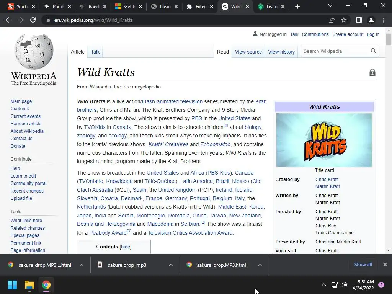Open the Chrome three-dot menu
This screenshot has height=294, width=392.
point(384,20)
